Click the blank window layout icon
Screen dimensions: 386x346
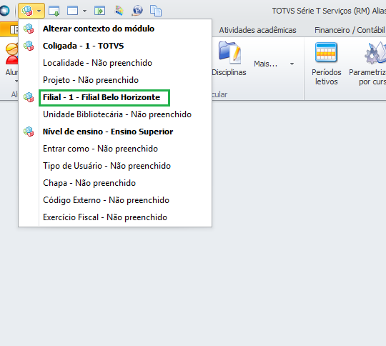coord(72,11)
